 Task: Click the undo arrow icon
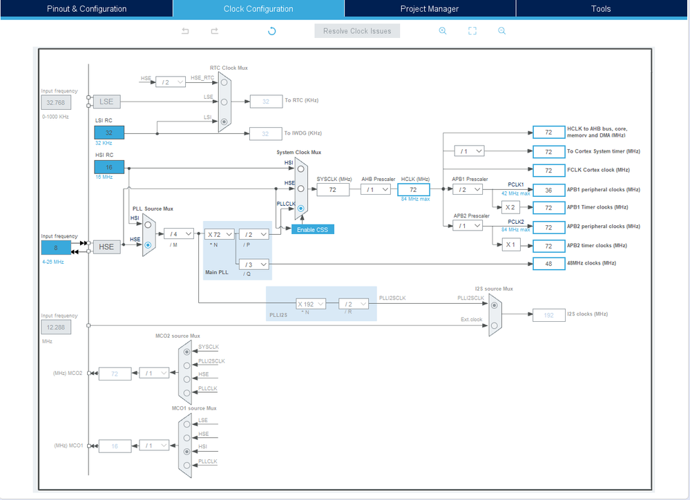185,31
